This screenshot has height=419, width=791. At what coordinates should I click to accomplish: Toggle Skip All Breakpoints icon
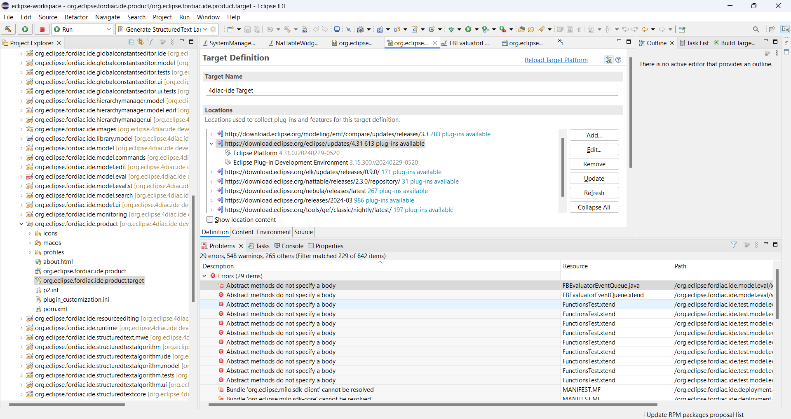coord(348,29)
